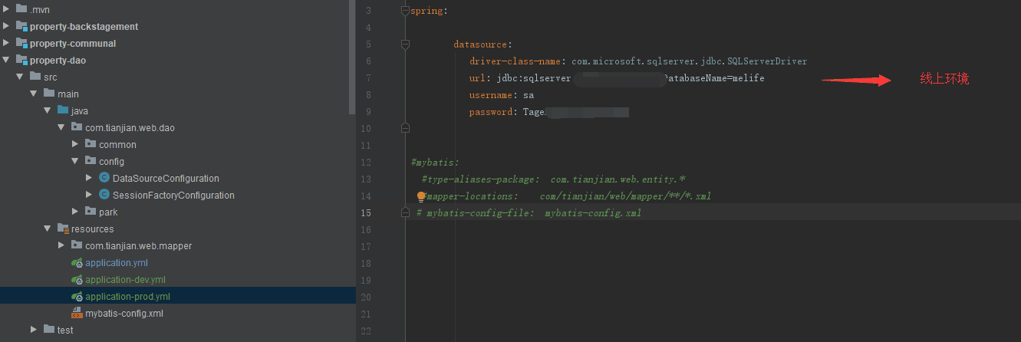Click the com.tianjian.web.mapper package icon

click(77, 246)
